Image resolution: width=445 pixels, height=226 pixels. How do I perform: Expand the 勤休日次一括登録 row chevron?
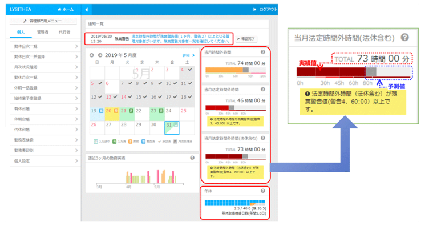pyautogui.click(x=76, y=56)
